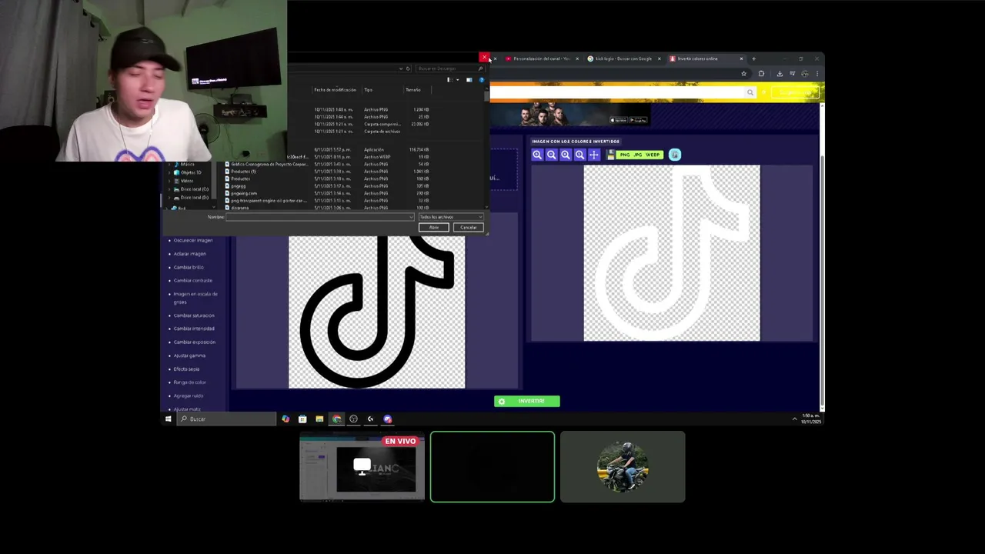985x554 pixels.
Task: Click the move/pan arrows icon above result image
Action: click(x=594, y=155)
